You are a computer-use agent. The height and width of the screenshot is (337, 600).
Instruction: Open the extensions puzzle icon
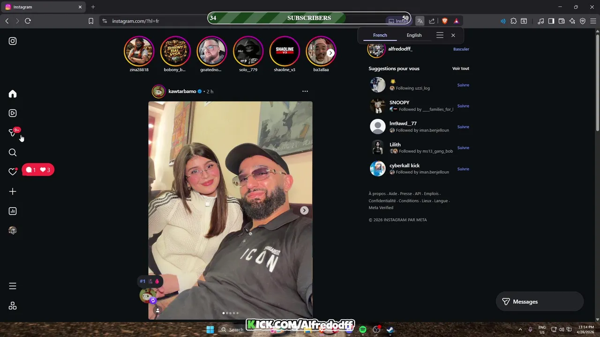514,21
